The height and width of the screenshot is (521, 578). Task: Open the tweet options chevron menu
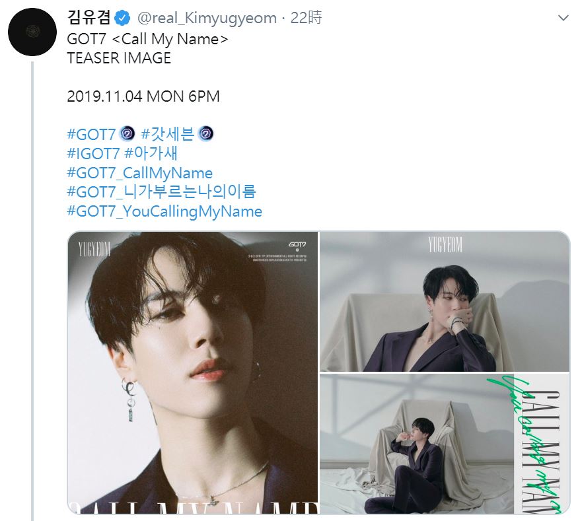click(563, 18)
